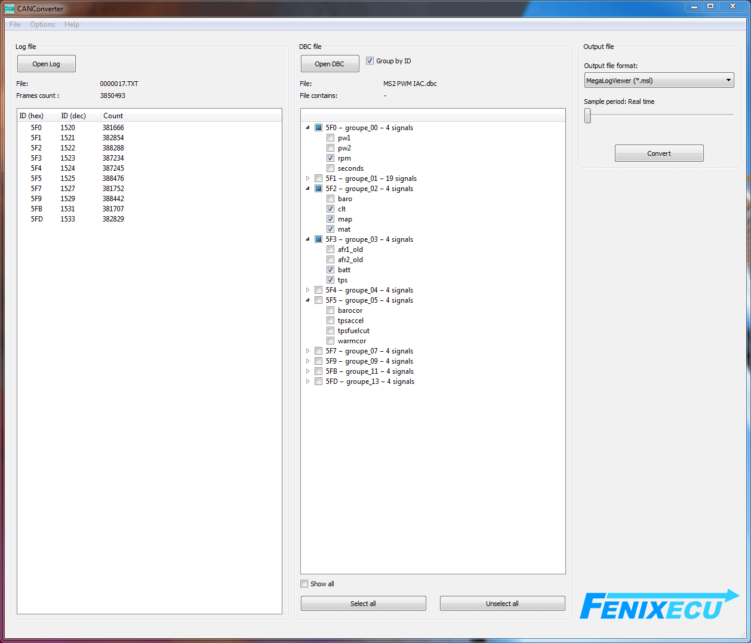
Task: Open the Options menu
Action: click(42, 24)
